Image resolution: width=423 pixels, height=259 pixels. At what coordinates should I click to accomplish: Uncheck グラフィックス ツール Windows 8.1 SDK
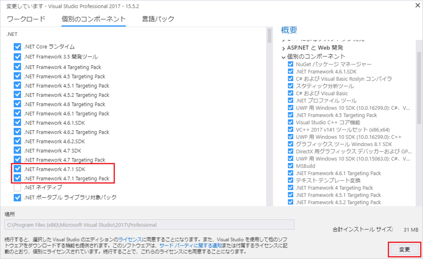[290, 144]
